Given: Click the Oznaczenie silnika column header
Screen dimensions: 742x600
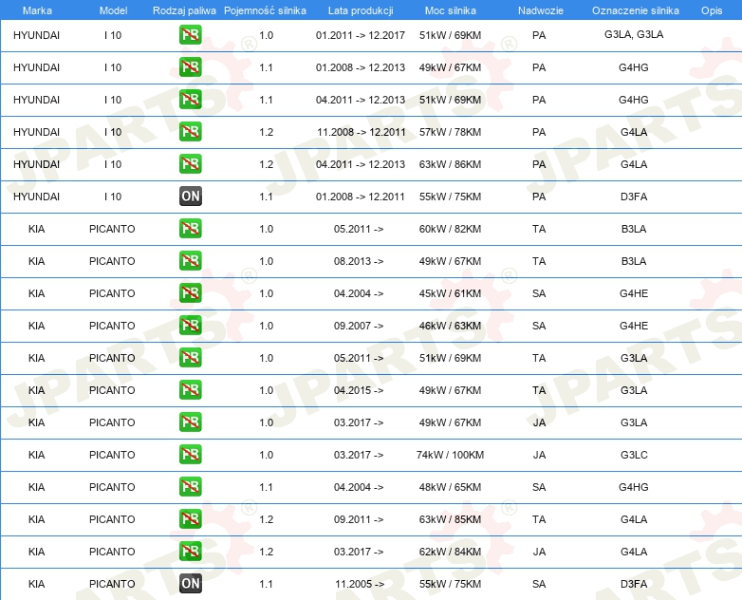Looking at the screenshot, I should click(636, 10).
